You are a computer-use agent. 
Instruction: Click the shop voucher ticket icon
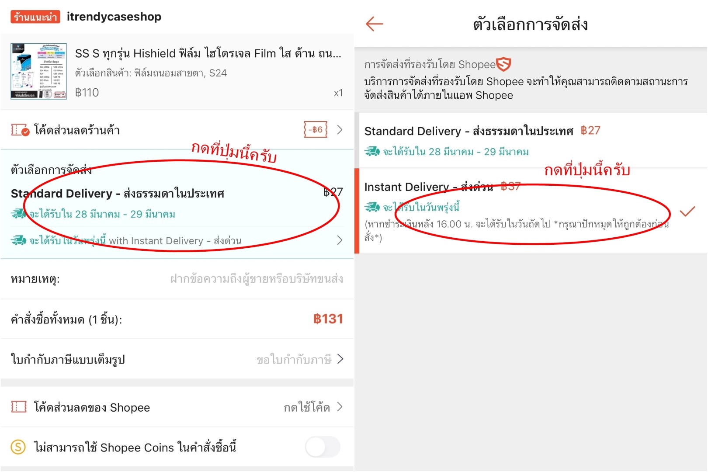[20, 130]
